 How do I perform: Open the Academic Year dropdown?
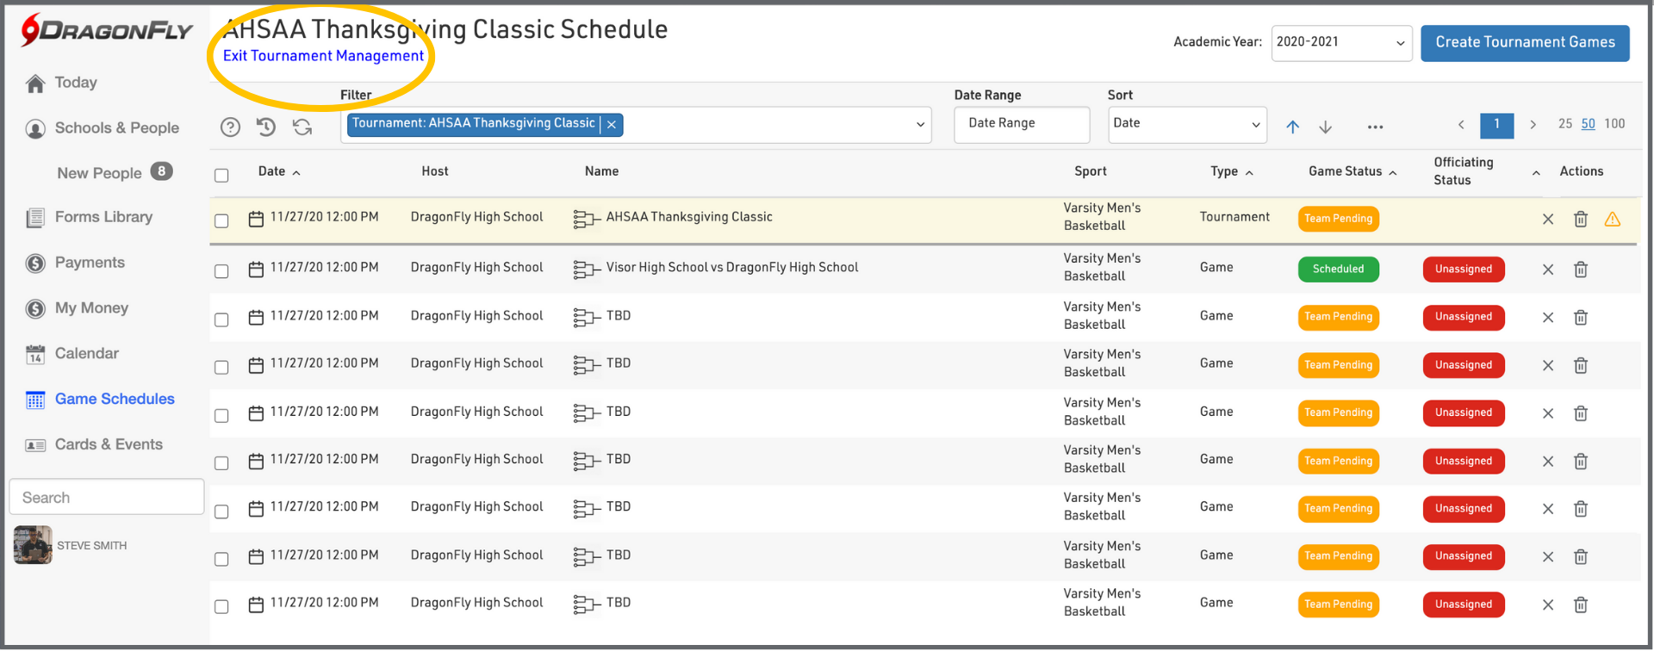[x=1340, y=43]
